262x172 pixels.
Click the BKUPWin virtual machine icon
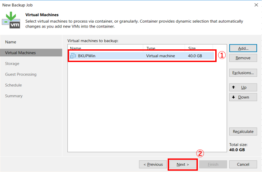point(73,56)
